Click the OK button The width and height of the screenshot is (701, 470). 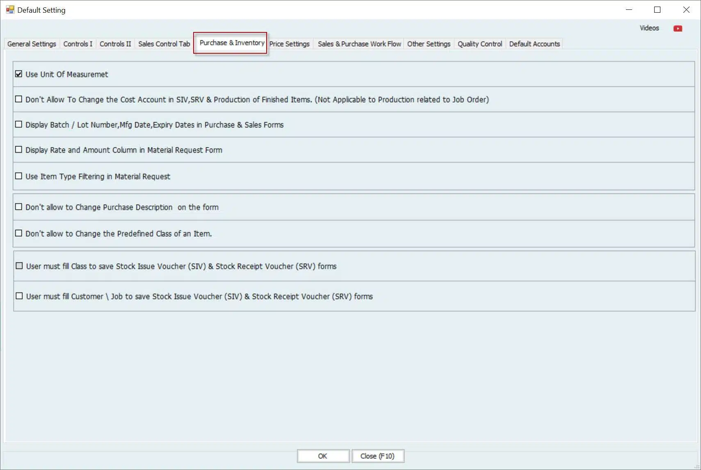(323, 456)
